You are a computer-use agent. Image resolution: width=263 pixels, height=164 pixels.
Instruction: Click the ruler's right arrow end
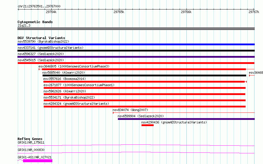click(254, 9)
